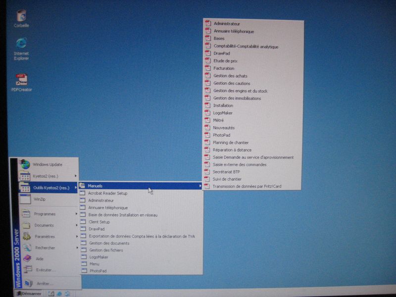This screenshot has height=297, width=396.
Task: Open the Secrétariat BTP manual
Action: 252,172
